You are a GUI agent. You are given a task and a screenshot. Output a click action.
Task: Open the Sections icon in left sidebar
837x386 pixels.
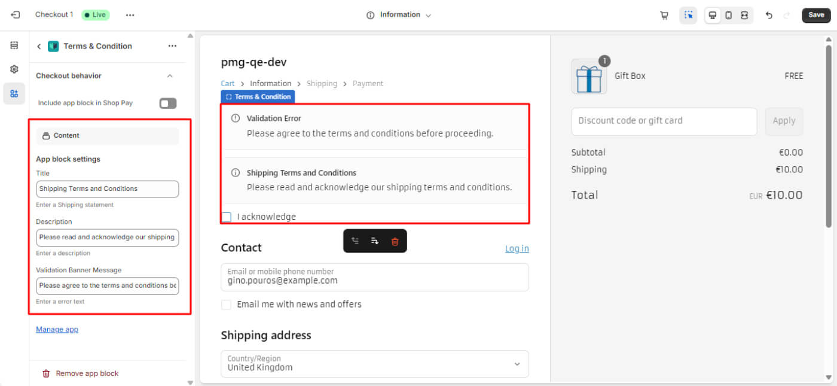point(14,45)
